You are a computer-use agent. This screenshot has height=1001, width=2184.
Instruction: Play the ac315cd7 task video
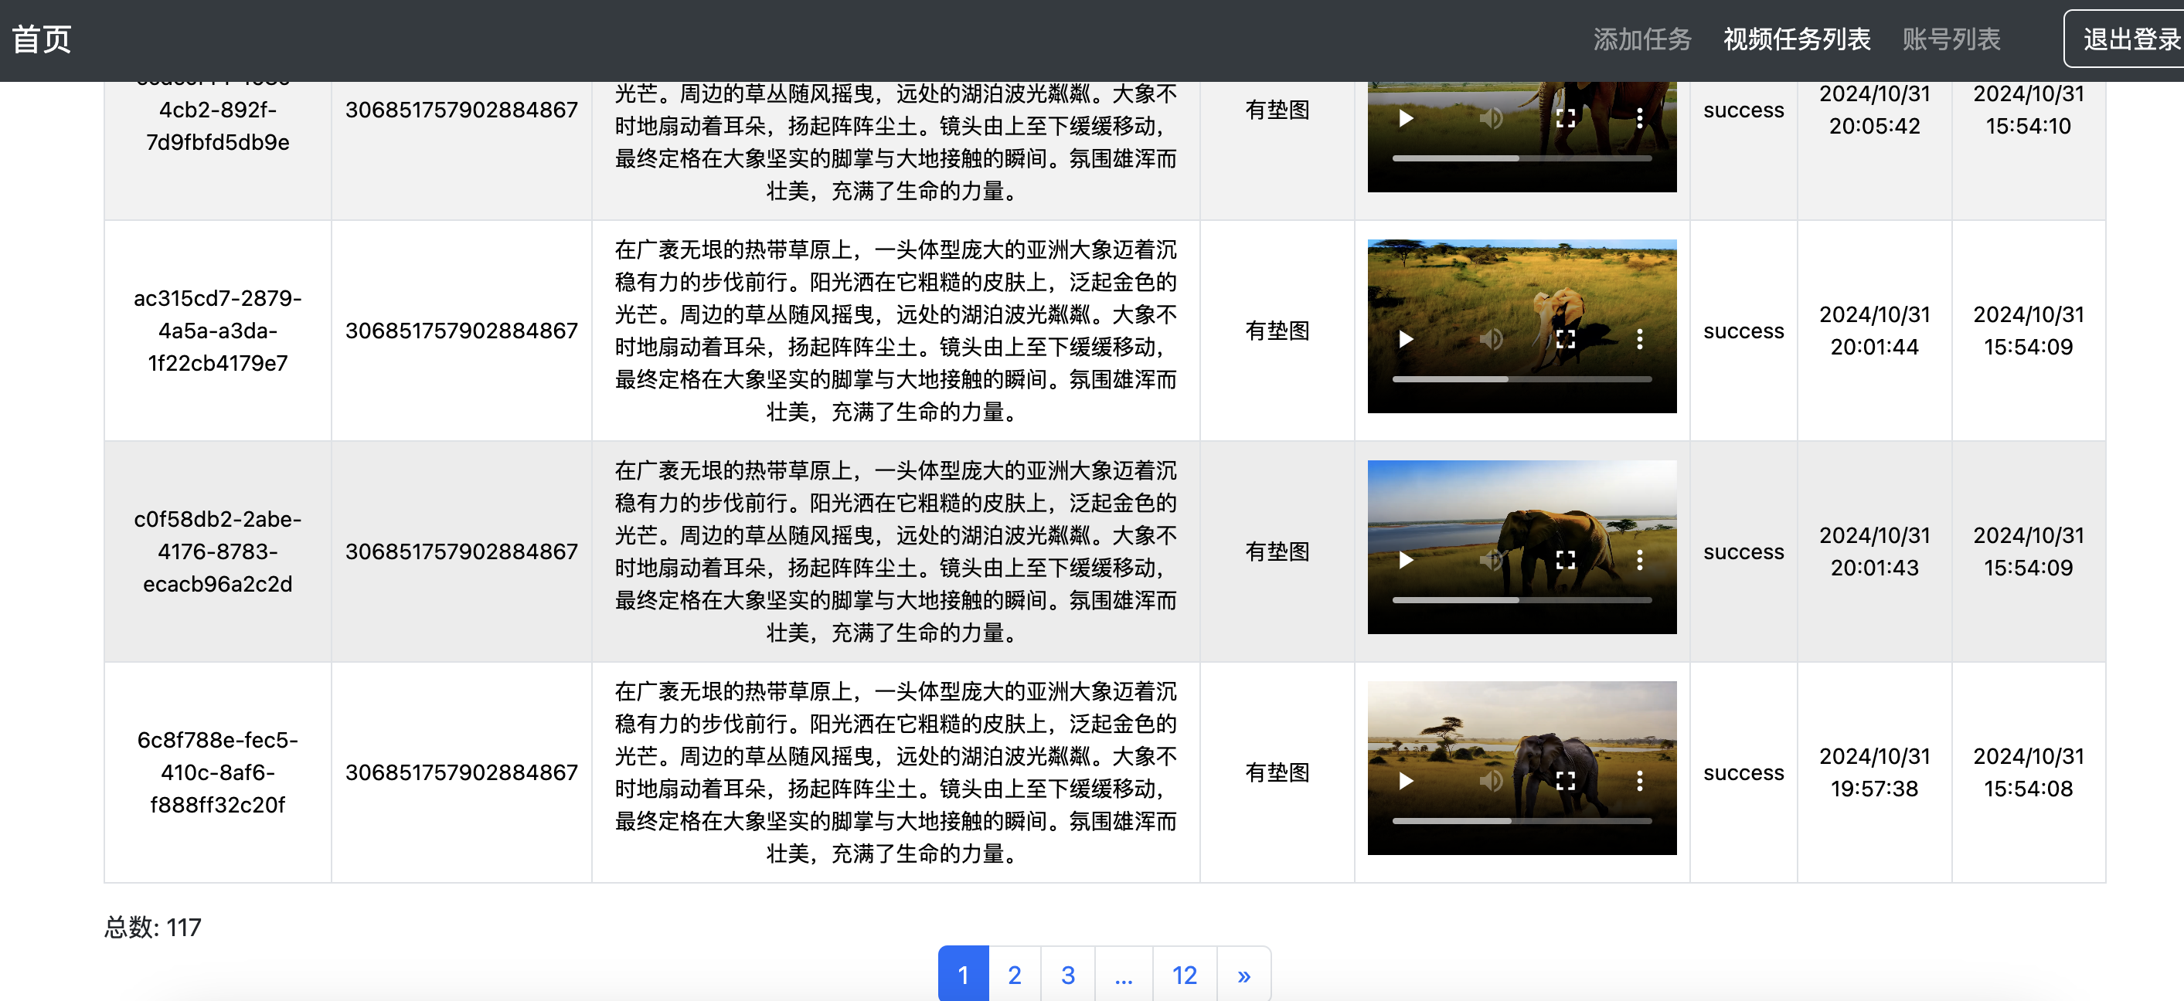click(x=1406, y=339)
